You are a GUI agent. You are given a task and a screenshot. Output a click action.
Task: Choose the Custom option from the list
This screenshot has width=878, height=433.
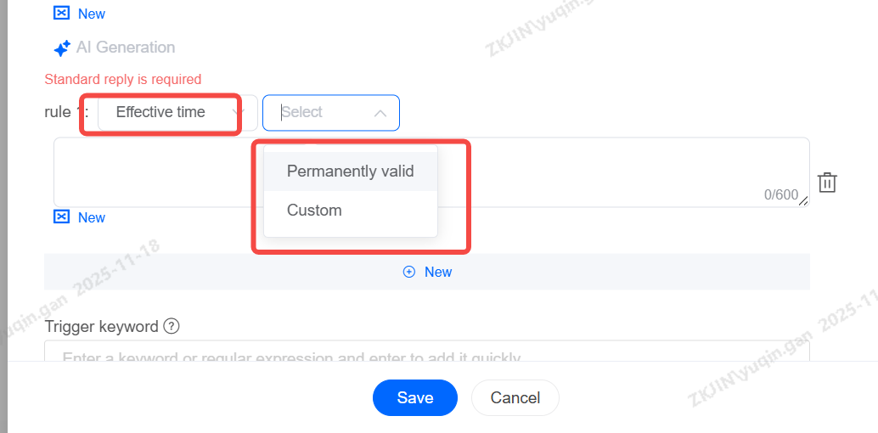tap(314, 211)
